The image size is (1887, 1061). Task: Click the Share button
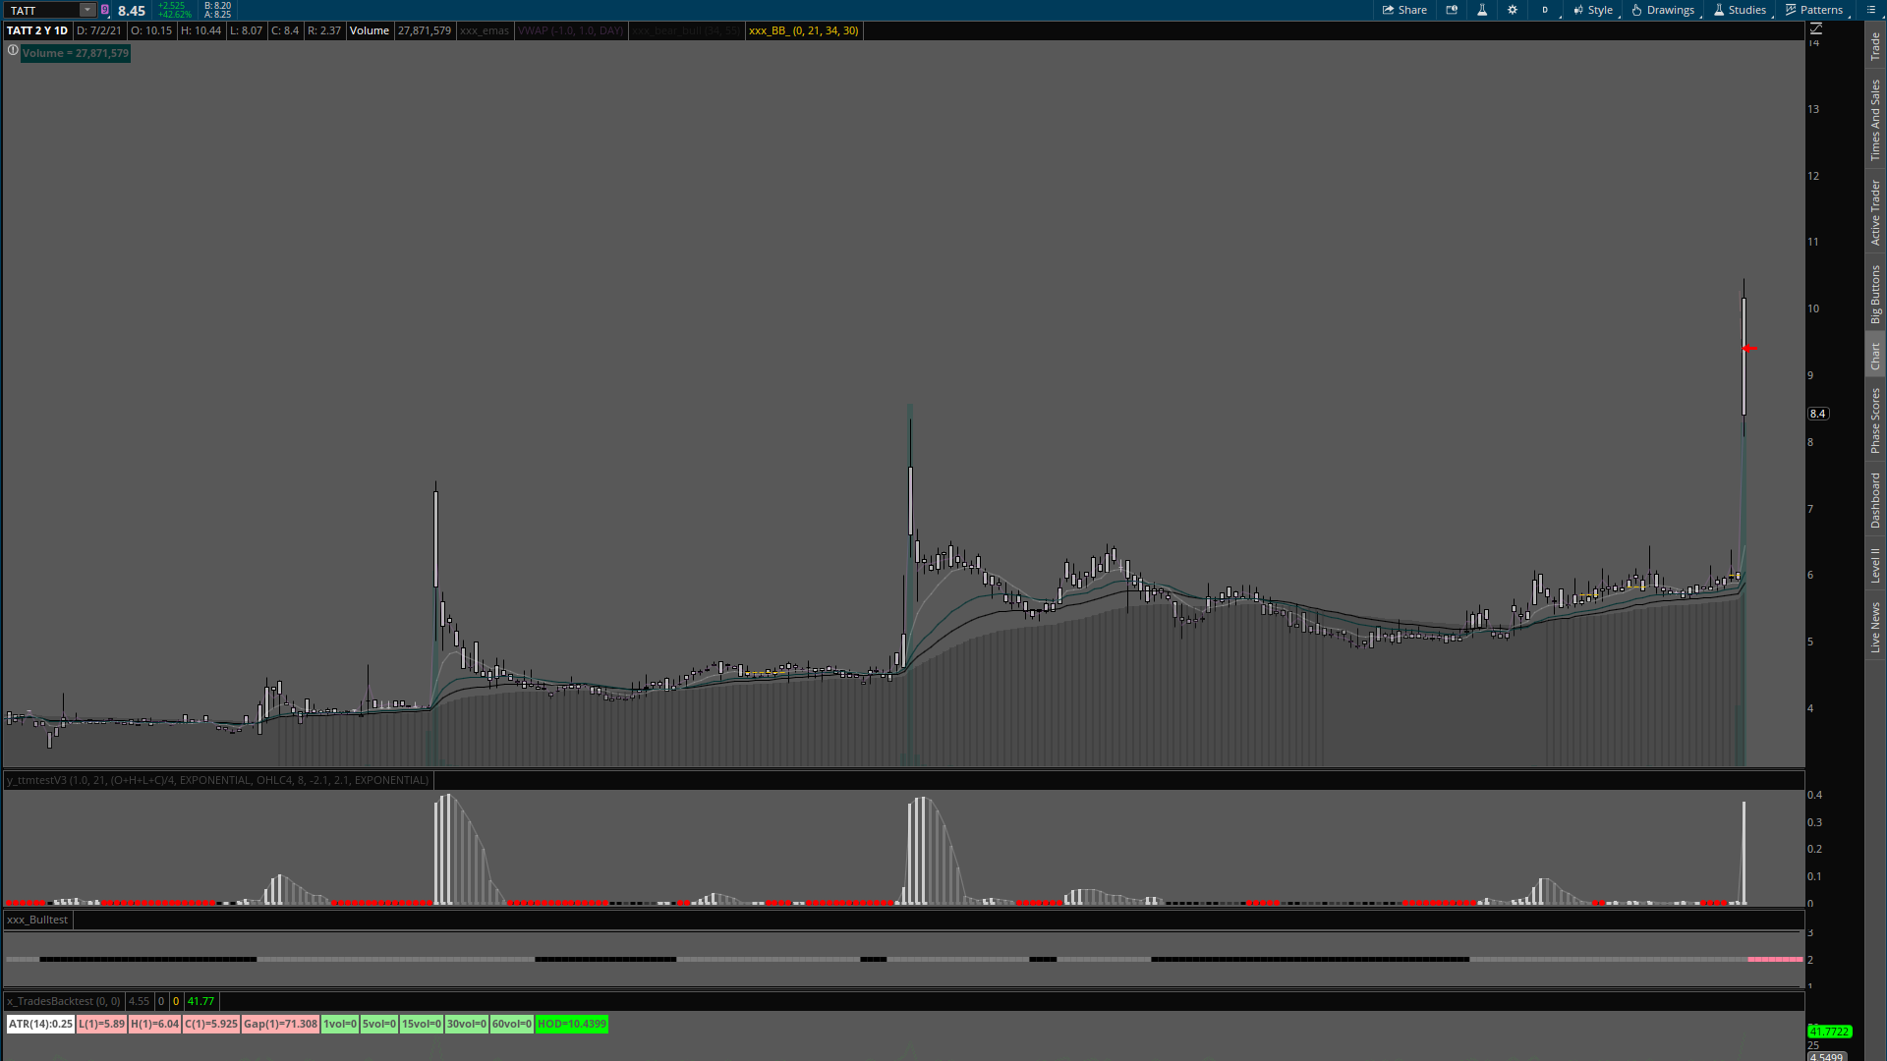(x=1404, y=10)
